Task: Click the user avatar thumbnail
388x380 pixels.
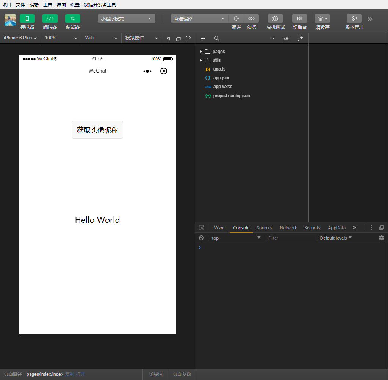Action: 10,20
